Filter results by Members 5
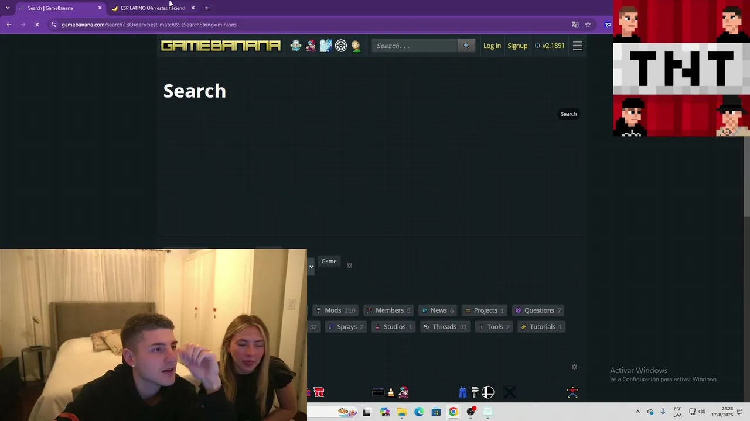 pyautogui.click(x=388, y=310)
